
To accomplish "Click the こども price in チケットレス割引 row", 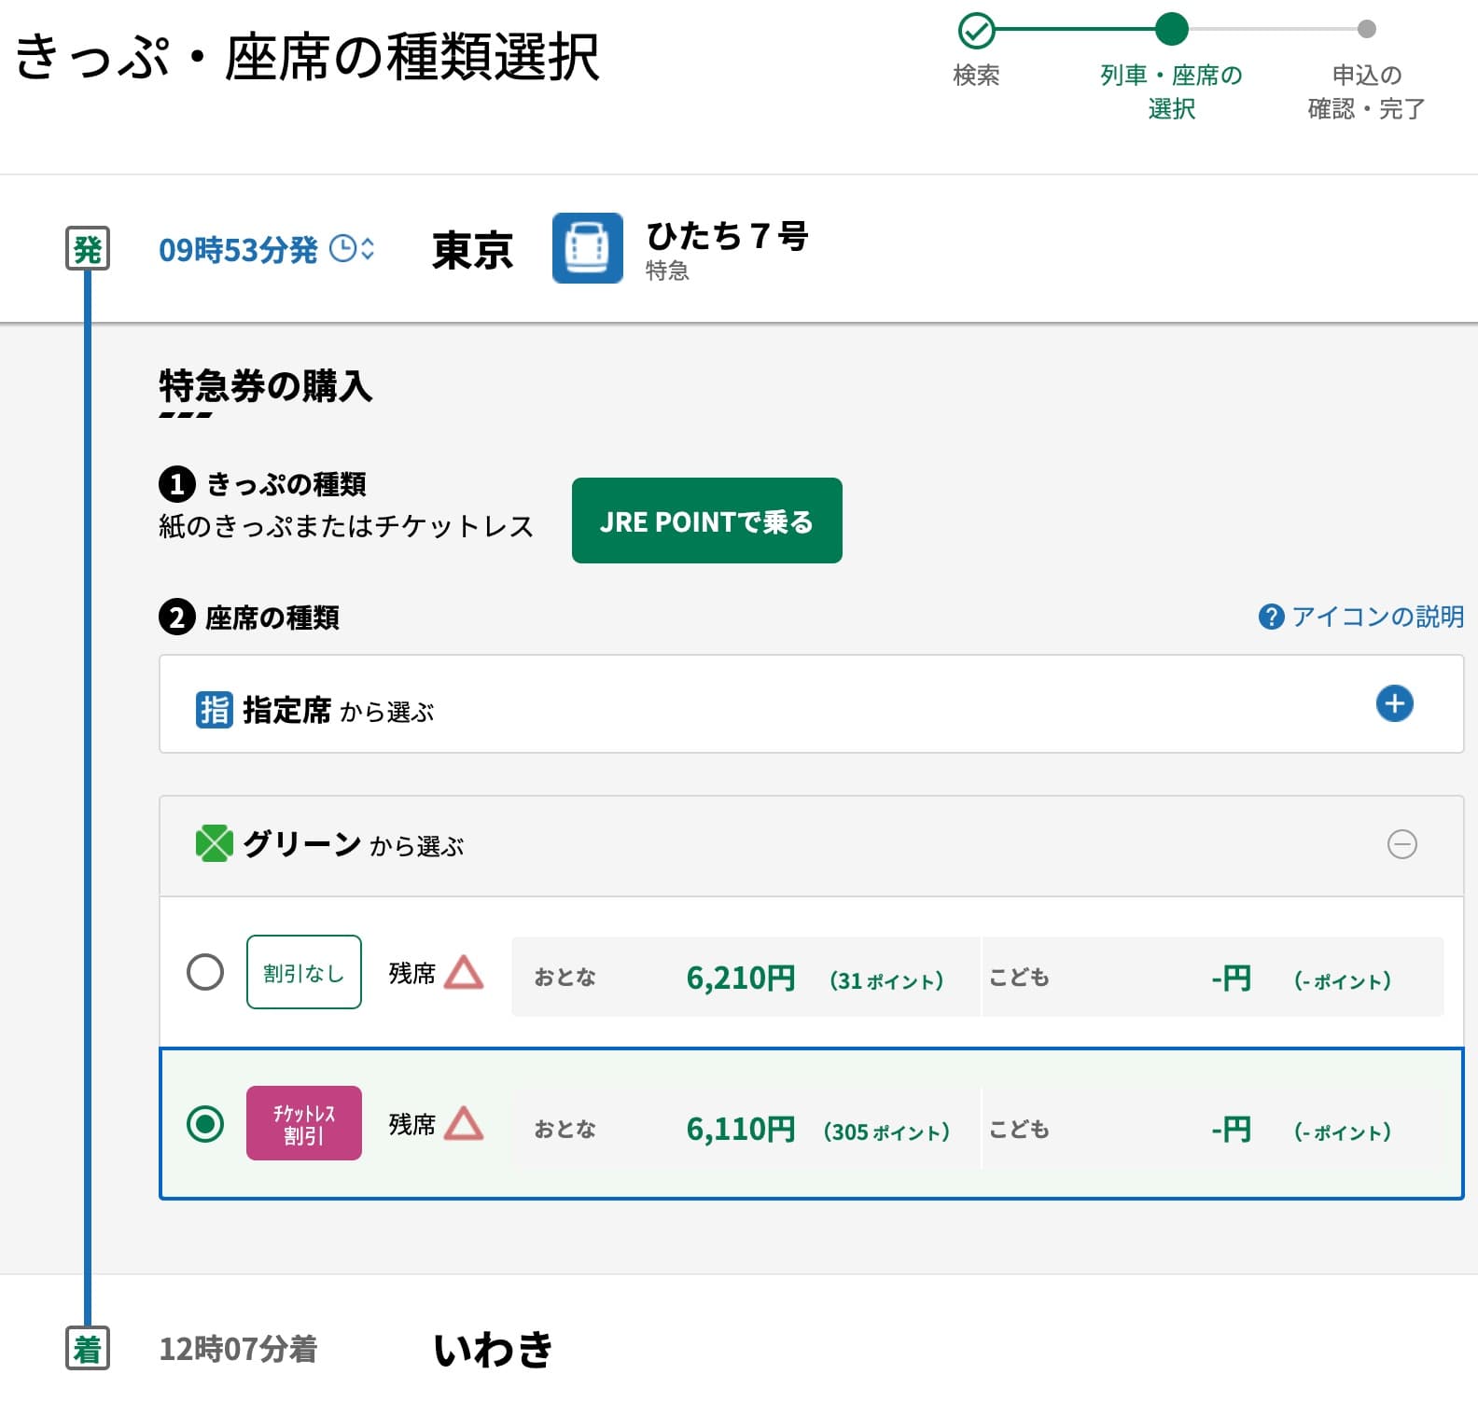I will (1231, 1129).
